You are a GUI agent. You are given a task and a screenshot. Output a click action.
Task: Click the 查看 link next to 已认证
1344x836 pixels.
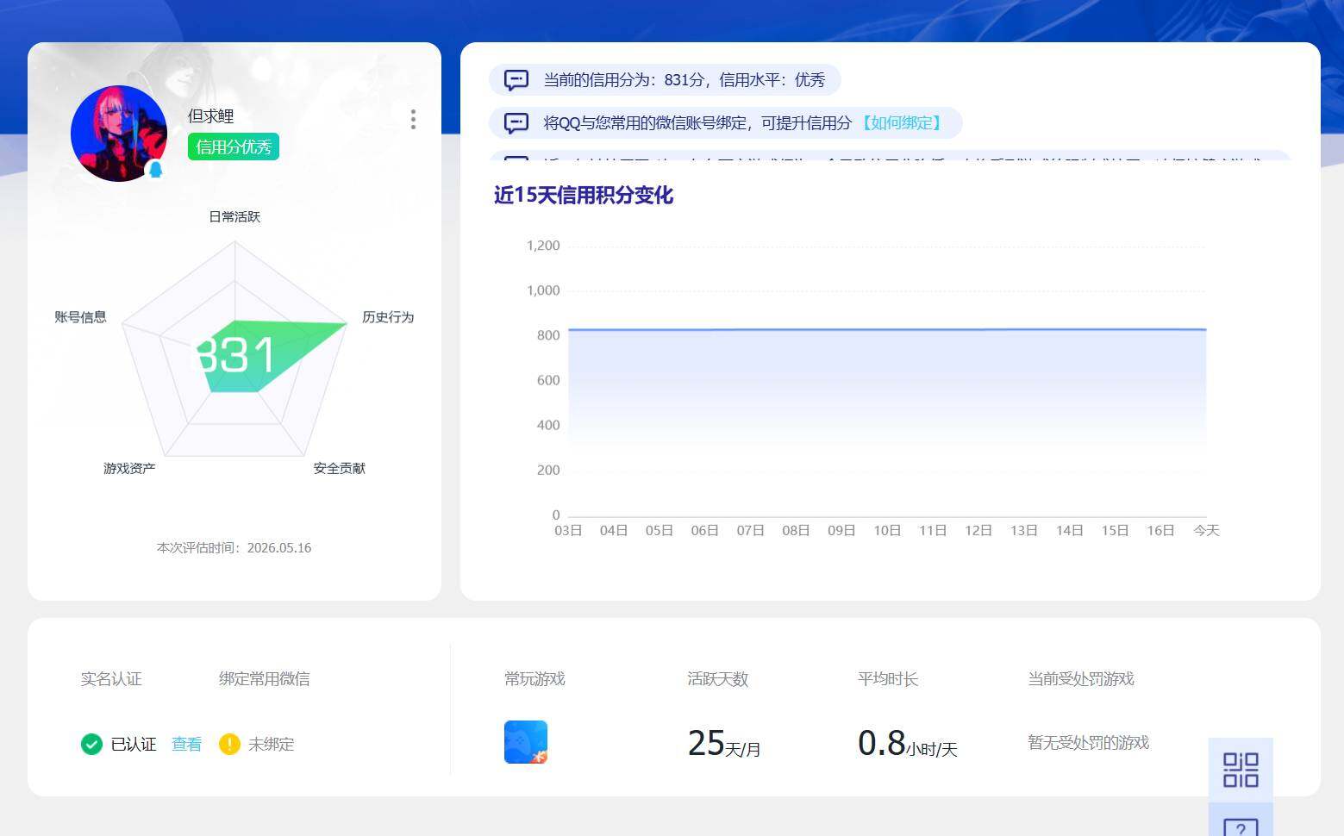tap(186, 744)
